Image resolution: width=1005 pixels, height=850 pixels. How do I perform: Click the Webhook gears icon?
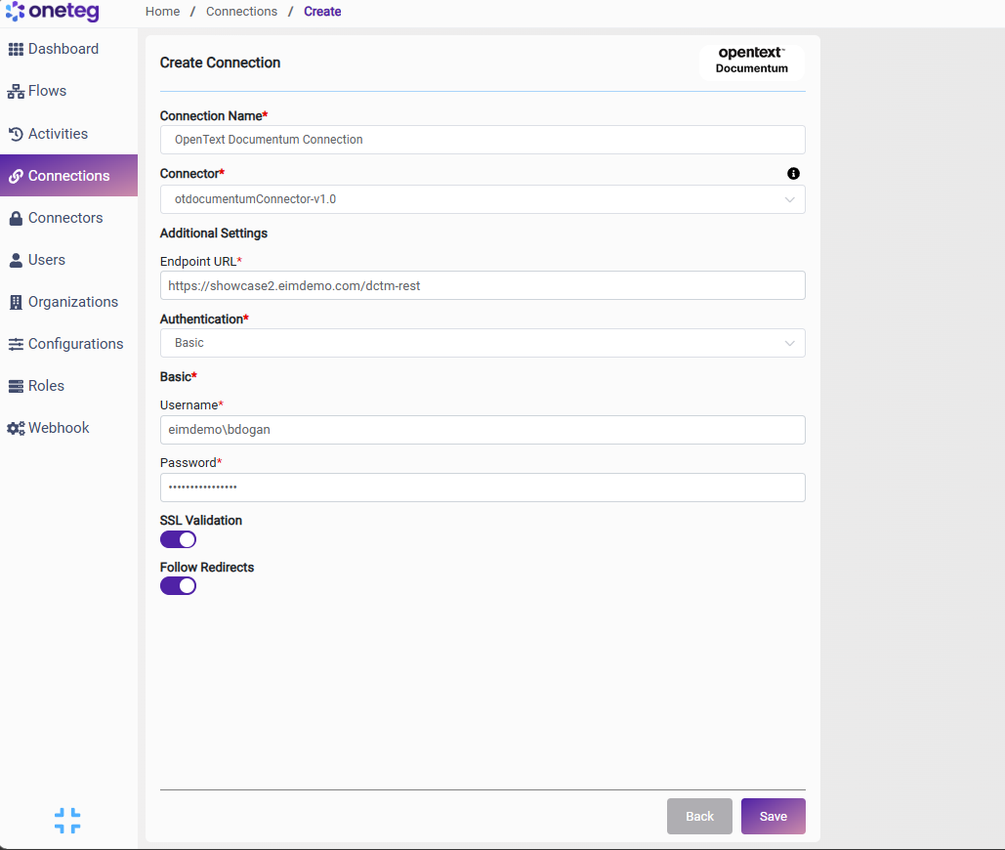pos(16,428)
